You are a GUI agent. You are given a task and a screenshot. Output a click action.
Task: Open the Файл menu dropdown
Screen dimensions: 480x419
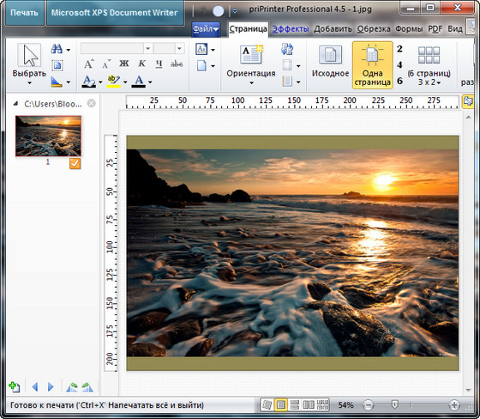click(x=206, y=29)
